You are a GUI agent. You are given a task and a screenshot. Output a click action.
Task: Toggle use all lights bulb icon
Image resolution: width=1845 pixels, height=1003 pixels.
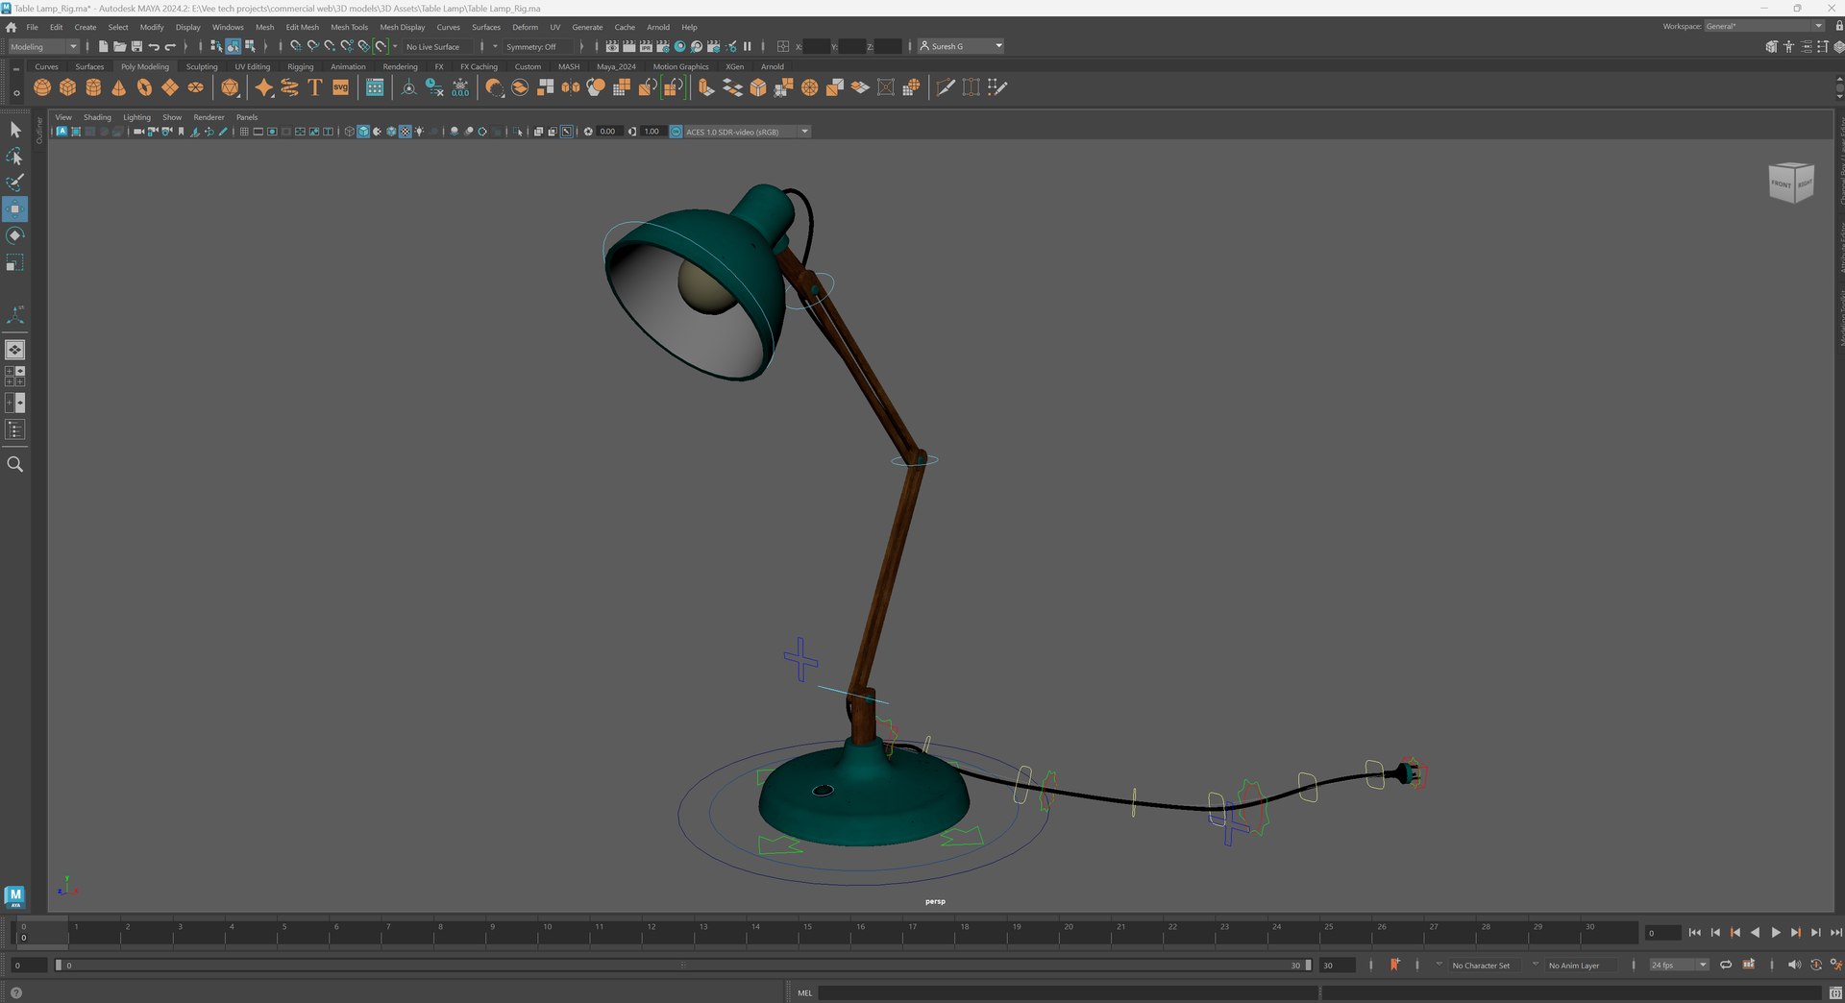tap(420, 132)
